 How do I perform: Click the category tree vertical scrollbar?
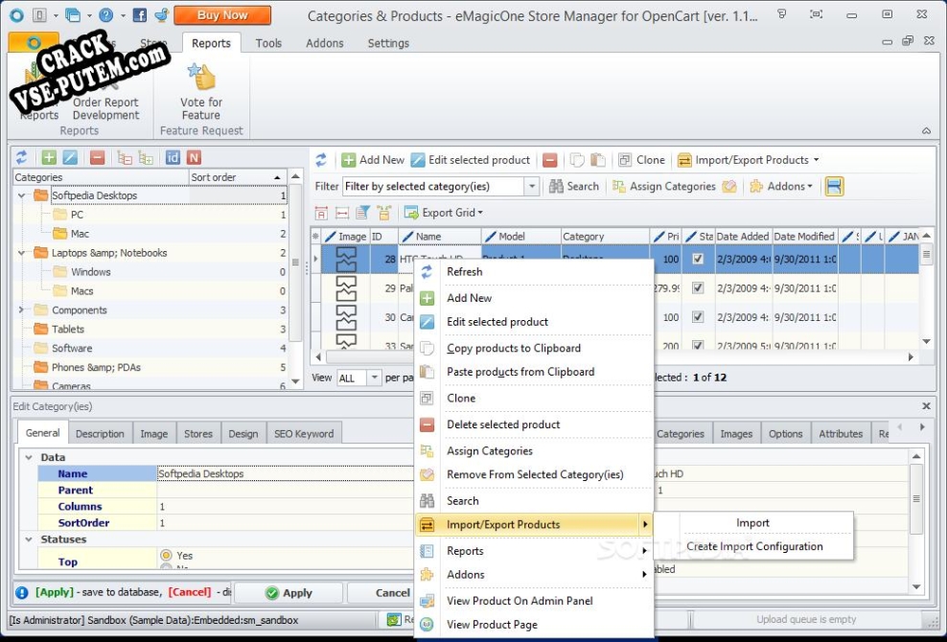pos(295,263)
